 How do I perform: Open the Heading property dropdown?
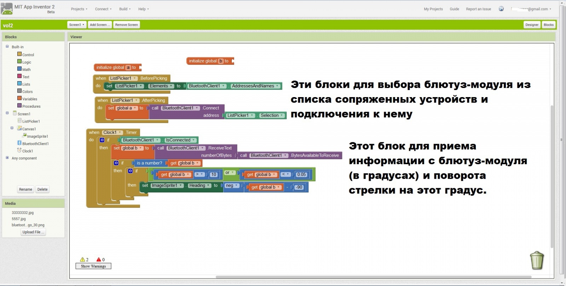[200, 185]
